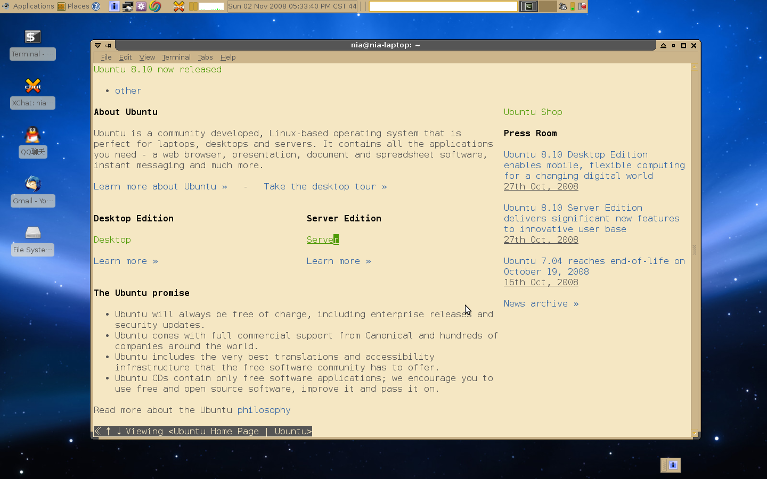The height and width of the screenshot is (479, 767).
Task: Open the Ubuntu 8.10 Server Edition press link
Action: coord(592,218)
